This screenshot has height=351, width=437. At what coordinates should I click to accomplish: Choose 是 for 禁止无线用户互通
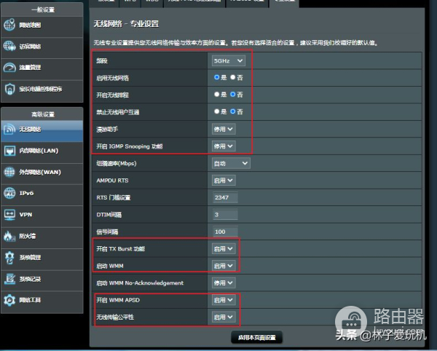[x=216, y=111]
